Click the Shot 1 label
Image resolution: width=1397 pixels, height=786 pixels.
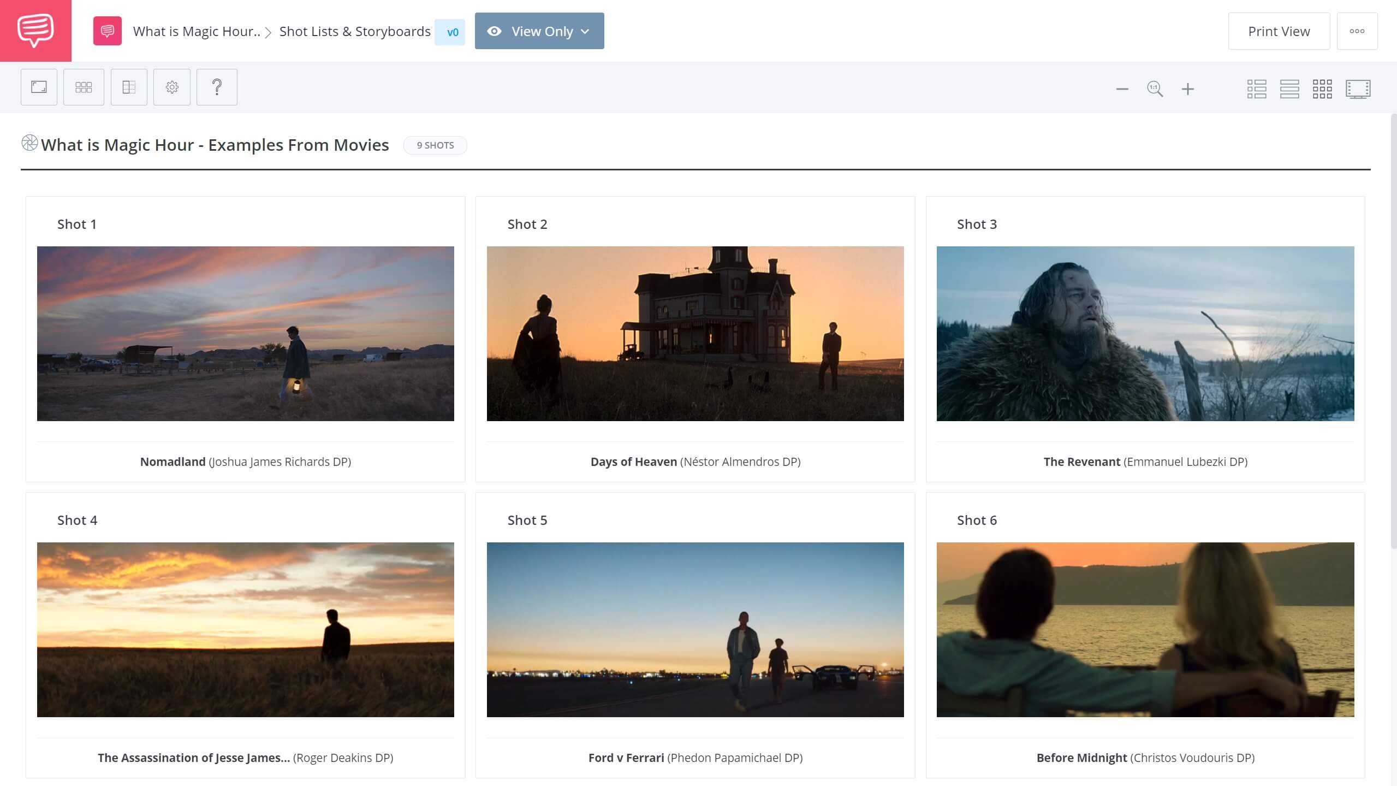pos(77,224)
